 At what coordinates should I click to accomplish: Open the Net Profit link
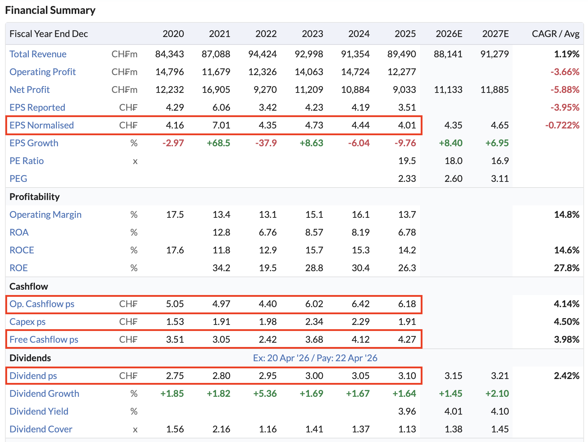(x=30, y=90)
